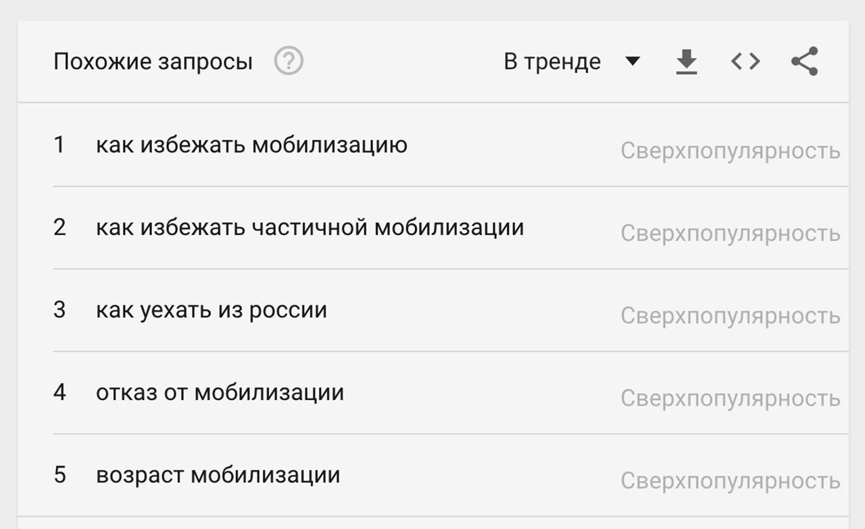Open the embed code icon
The width and height of the screenshot is (865, 529).
pos(745,61)
